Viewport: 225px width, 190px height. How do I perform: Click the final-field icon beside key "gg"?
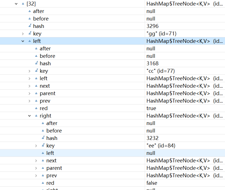(x=30, y=34)
